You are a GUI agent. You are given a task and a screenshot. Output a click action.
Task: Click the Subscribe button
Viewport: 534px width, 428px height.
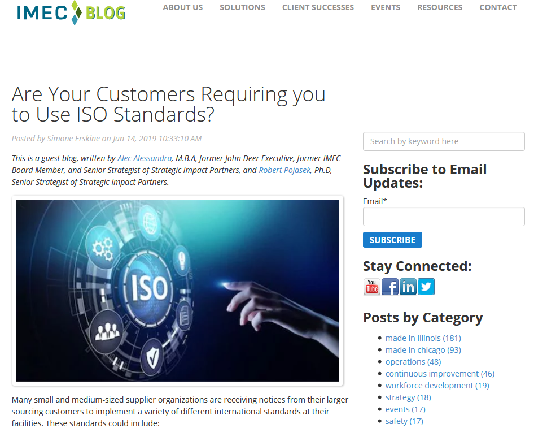click(x=392, y=240)
